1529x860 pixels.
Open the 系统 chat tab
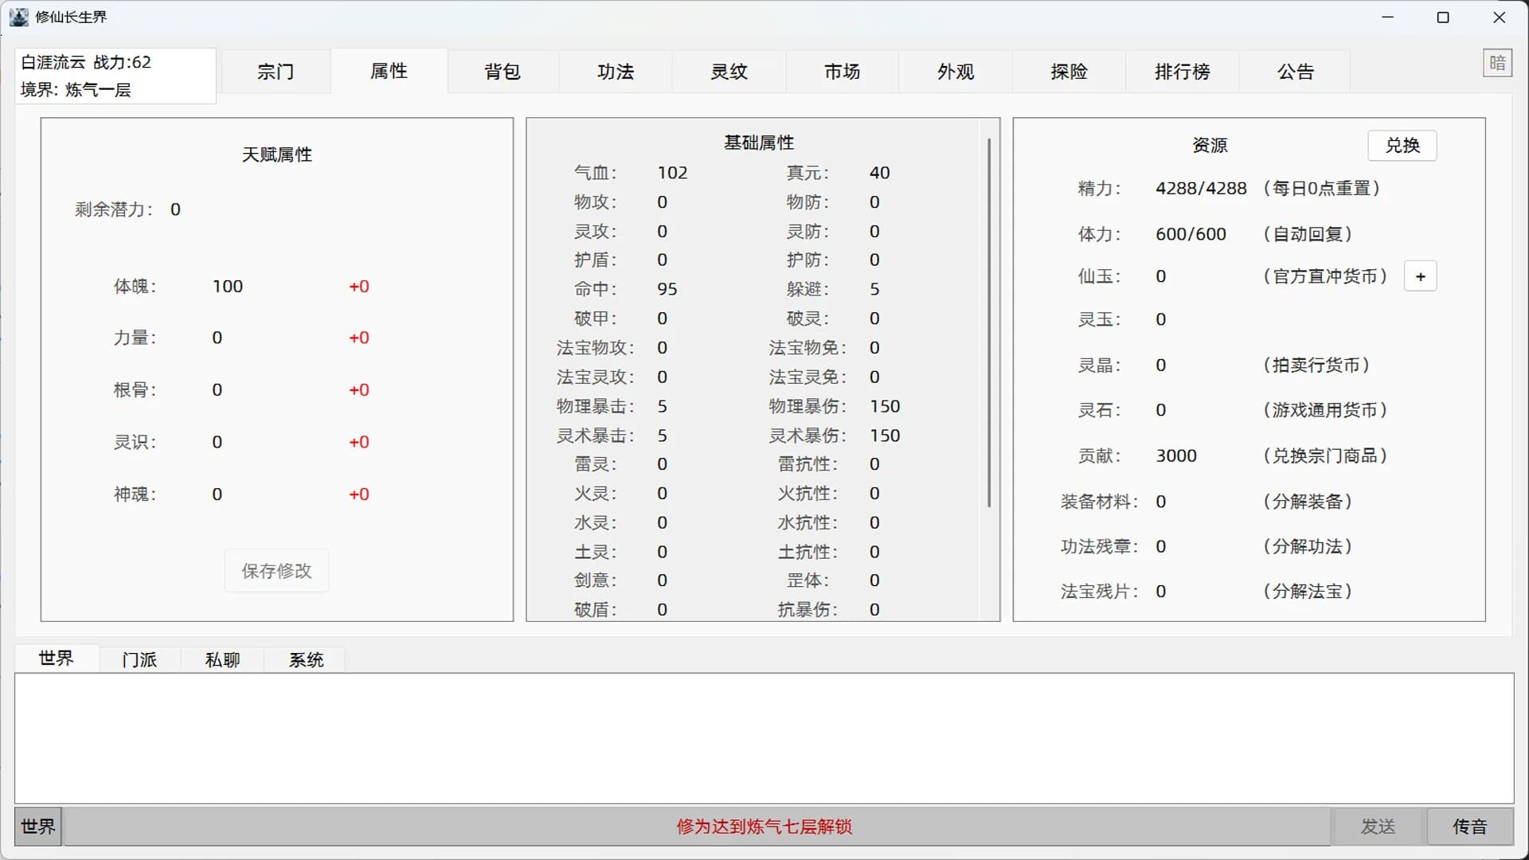pyautogui.click(x=306, y=660)
